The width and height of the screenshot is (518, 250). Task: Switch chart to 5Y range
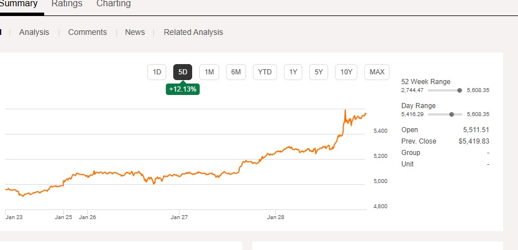point(318,72)
